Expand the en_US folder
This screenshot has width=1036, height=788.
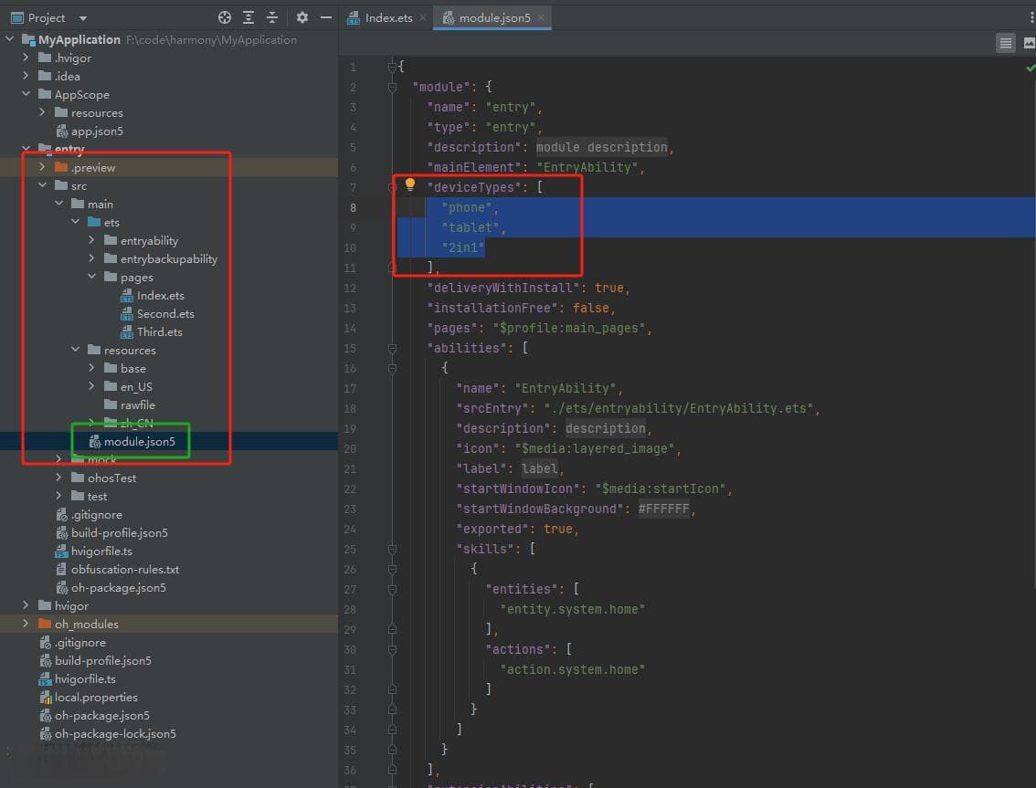tap(92, 386)
